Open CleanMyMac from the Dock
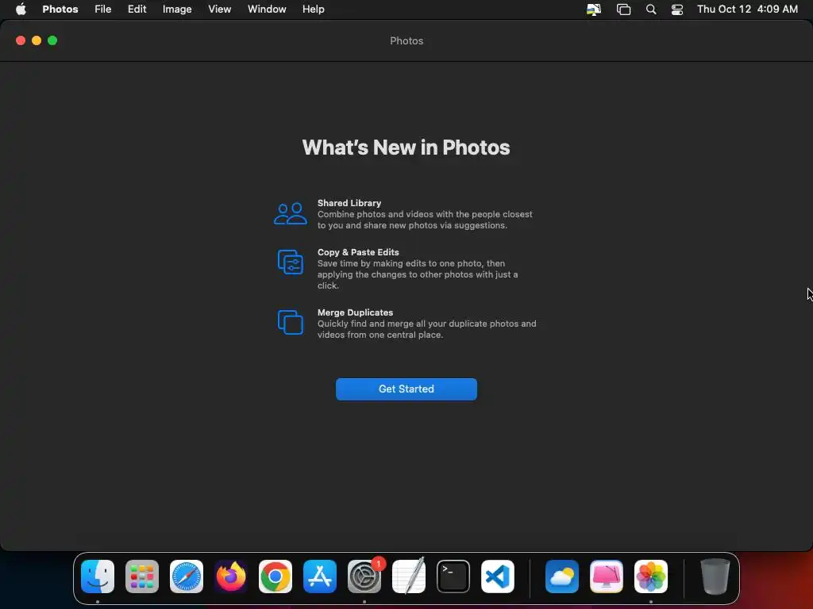The height and width of the screenshot is (609, 813). tap(607, 576)
